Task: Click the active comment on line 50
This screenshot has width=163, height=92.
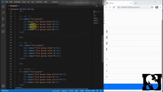Action: pos(27,69)
